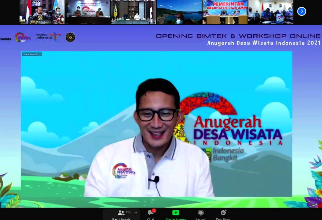322x220 pixels.
Task: Toggle the 'Original Sound Off' button
Action: (x=31, y=54)
